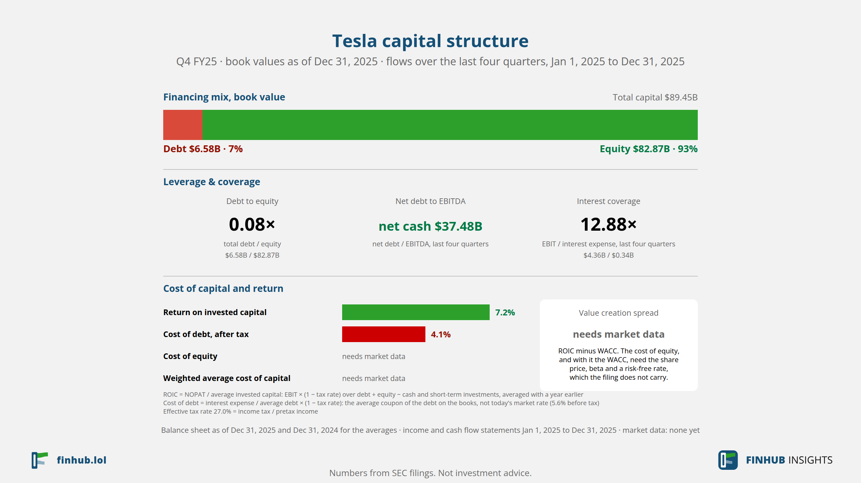
Task: Click needs market data beside Cost of equity
Action: pyautogui.click(x=374, y=357)
